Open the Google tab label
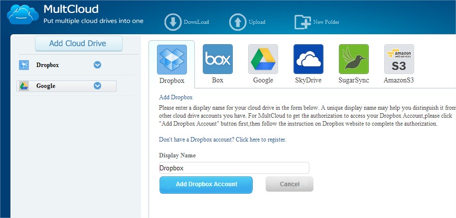 [x=263, y=80]
